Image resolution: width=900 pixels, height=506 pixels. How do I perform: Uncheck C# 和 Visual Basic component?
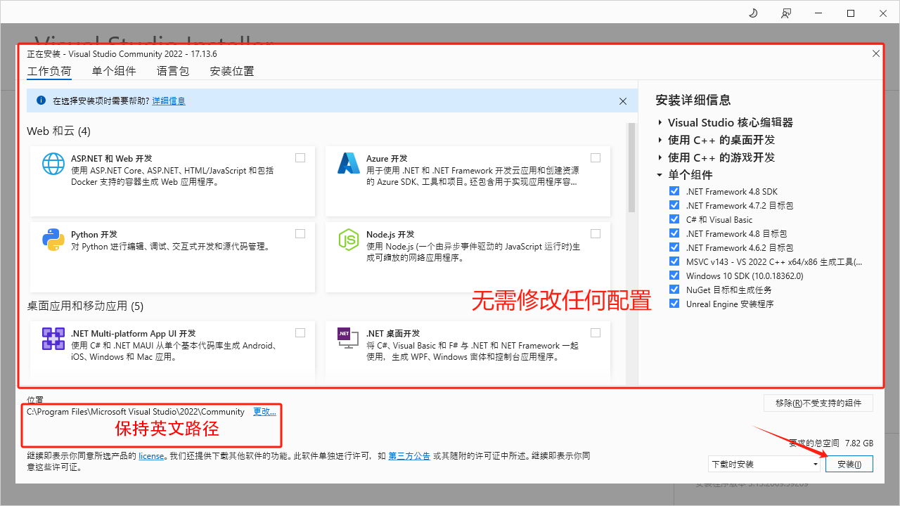pyautogui.click(x=675, y=219)
